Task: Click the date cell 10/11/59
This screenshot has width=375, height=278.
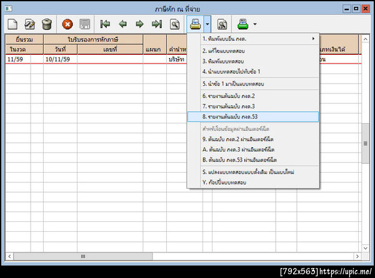Action: pos(60,59)
